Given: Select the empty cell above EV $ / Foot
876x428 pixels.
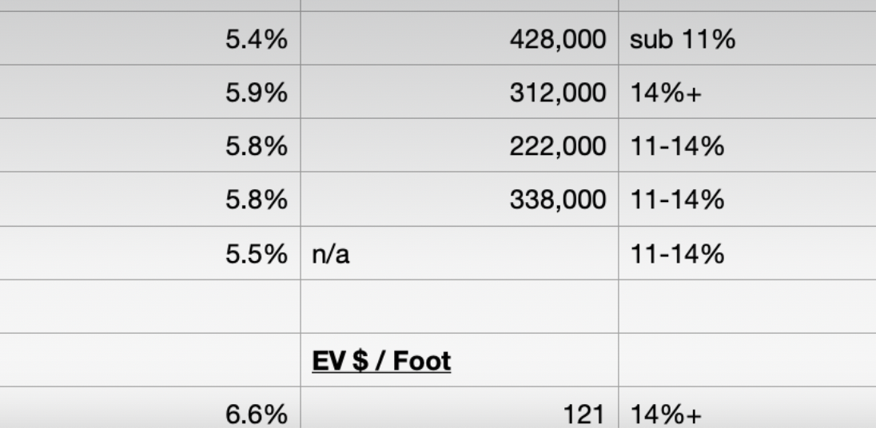Looking at the screenshot, I should pyautogui.click(x=460, y=307).
